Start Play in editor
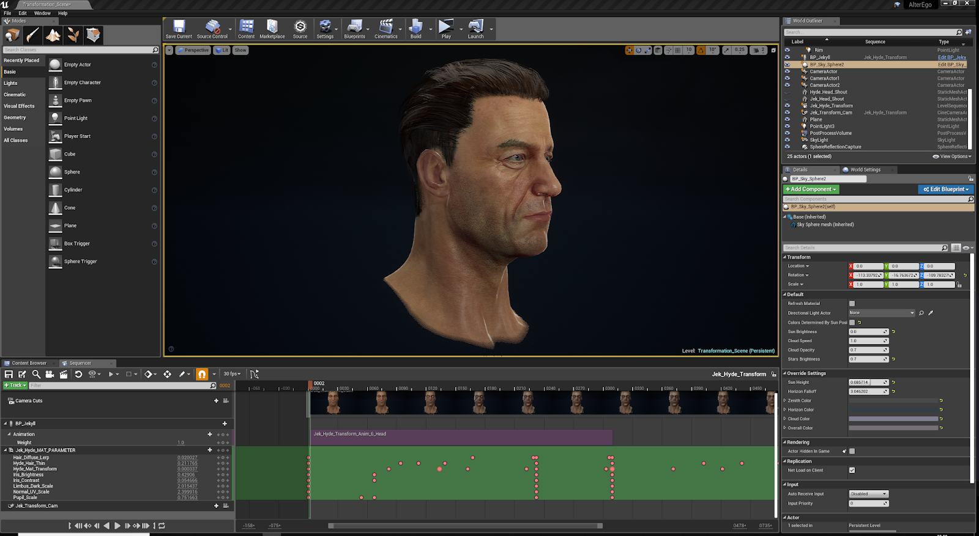The width and height of the screenshot is (979, 536). [x=446, y=29]
